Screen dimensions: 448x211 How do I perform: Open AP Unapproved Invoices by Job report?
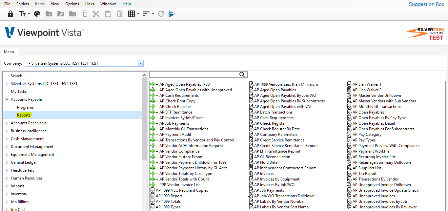pos(380,201)
